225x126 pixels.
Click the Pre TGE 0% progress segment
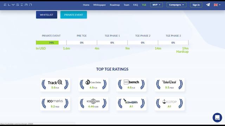click(82, 43)
